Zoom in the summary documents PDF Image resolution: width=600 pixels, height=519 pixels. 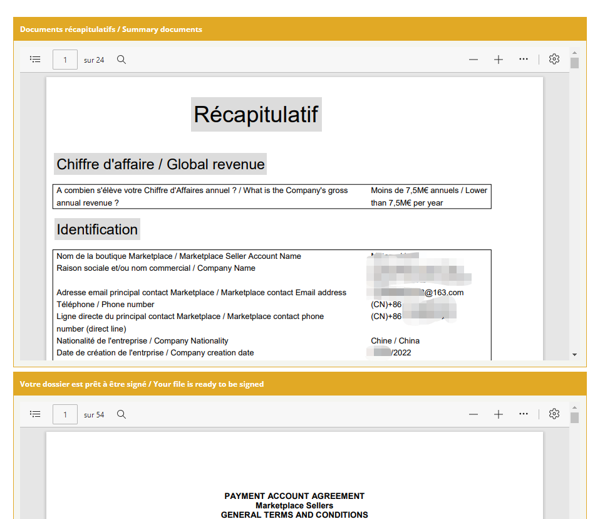pos(499,60)
